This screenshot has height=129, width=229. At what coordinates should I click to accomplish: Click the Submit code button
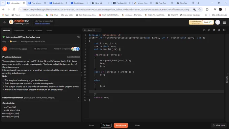click(121, 125)
